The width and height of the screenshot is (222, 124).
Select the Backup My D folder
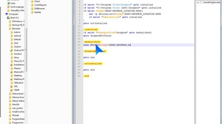click(x=18, y=25)
